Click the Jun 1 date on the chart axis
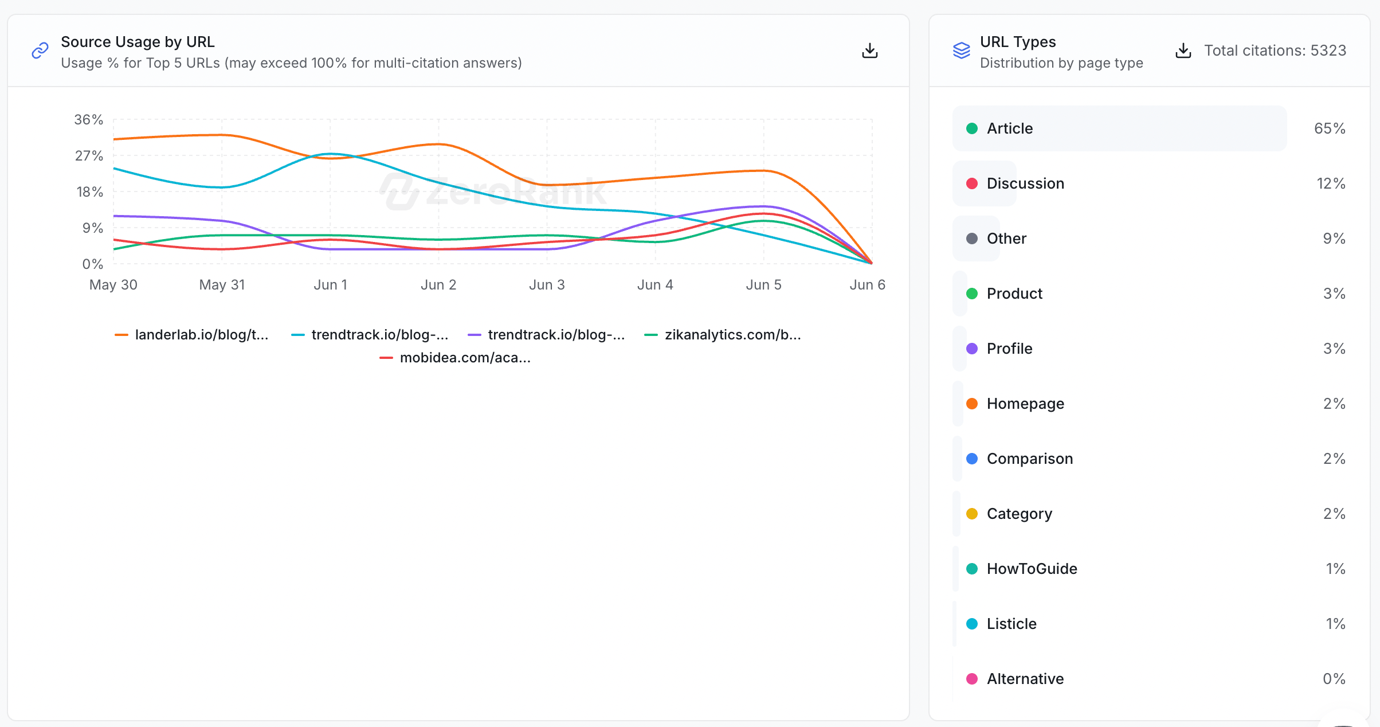The width and height of the screenshot is (1380, 727). 330,285
